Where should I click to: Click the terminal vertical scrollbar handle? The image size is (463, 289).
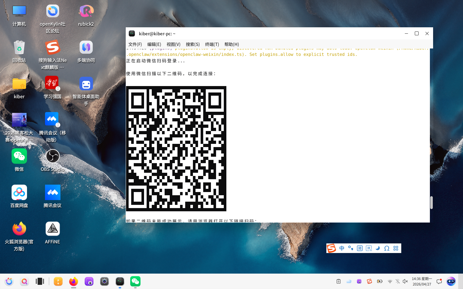(x=431, y=203)
